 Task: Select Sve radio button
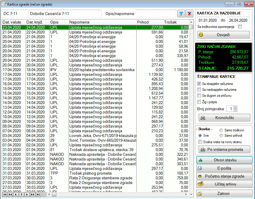tap(200, 136)
